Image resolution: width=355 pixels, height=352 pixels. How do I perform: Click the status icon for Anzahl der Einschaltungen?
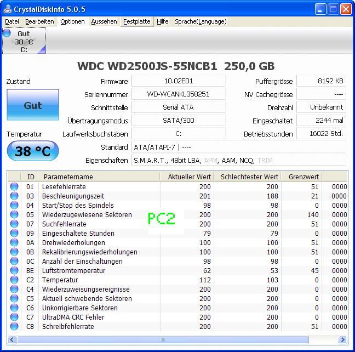[x=14, y=261]
